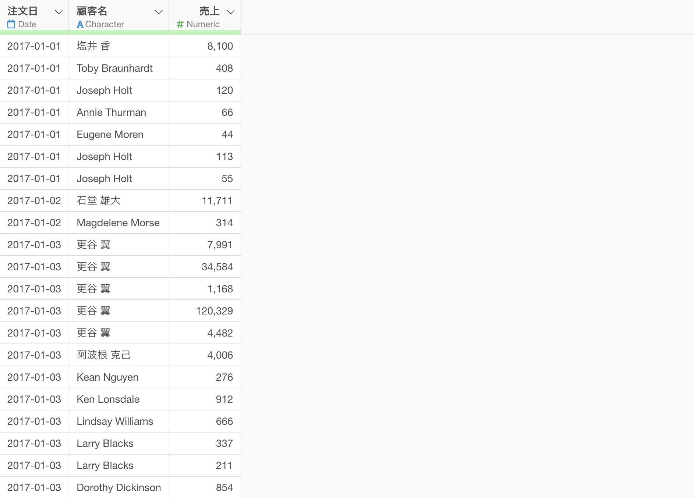694x498 pixels.
Task: Select the Toby Braunhardt cell
Action: tap(119, 68)
